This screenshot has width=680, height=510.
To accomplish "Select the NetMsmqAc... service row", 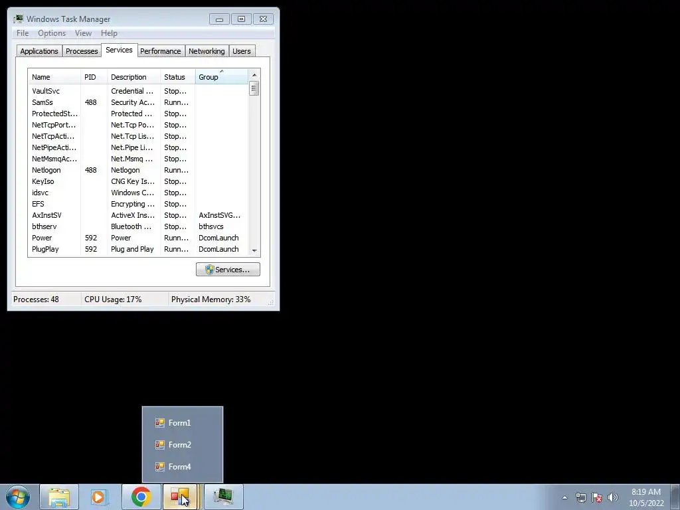I will [x=138, y=159].
